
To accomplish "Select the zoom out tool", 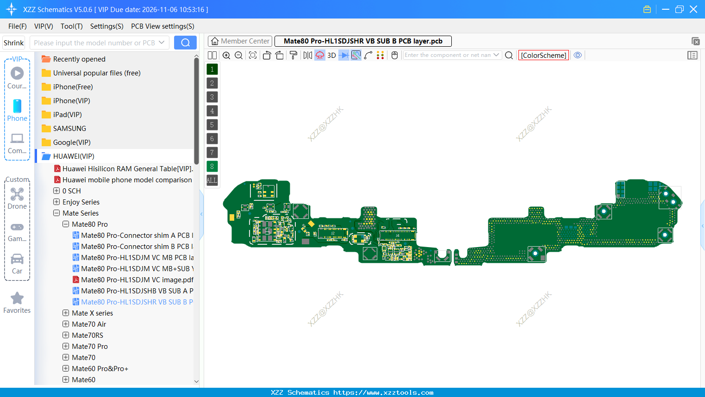I will tap(238, 55).
